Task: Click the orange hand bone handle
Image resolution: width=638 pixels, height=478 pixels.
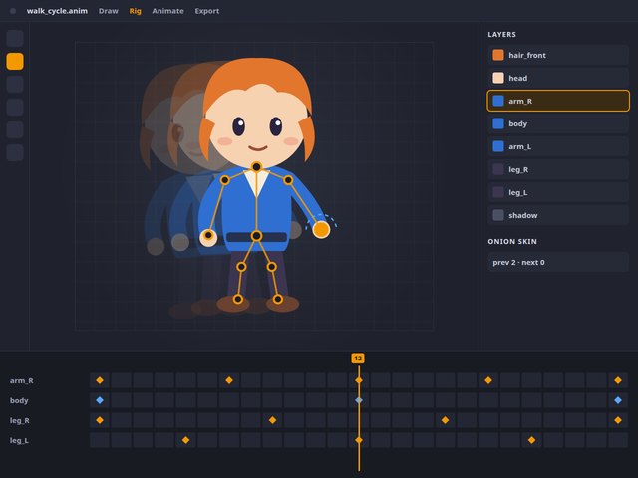Action: click(321, 230)
